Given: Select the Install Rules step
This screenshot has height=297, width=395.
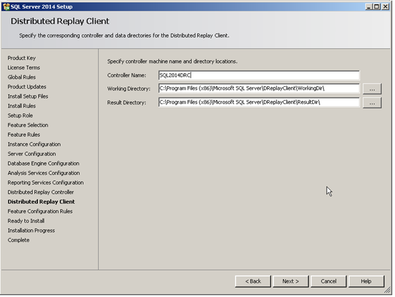Looking at the screenshot, I should coord(22,106).
